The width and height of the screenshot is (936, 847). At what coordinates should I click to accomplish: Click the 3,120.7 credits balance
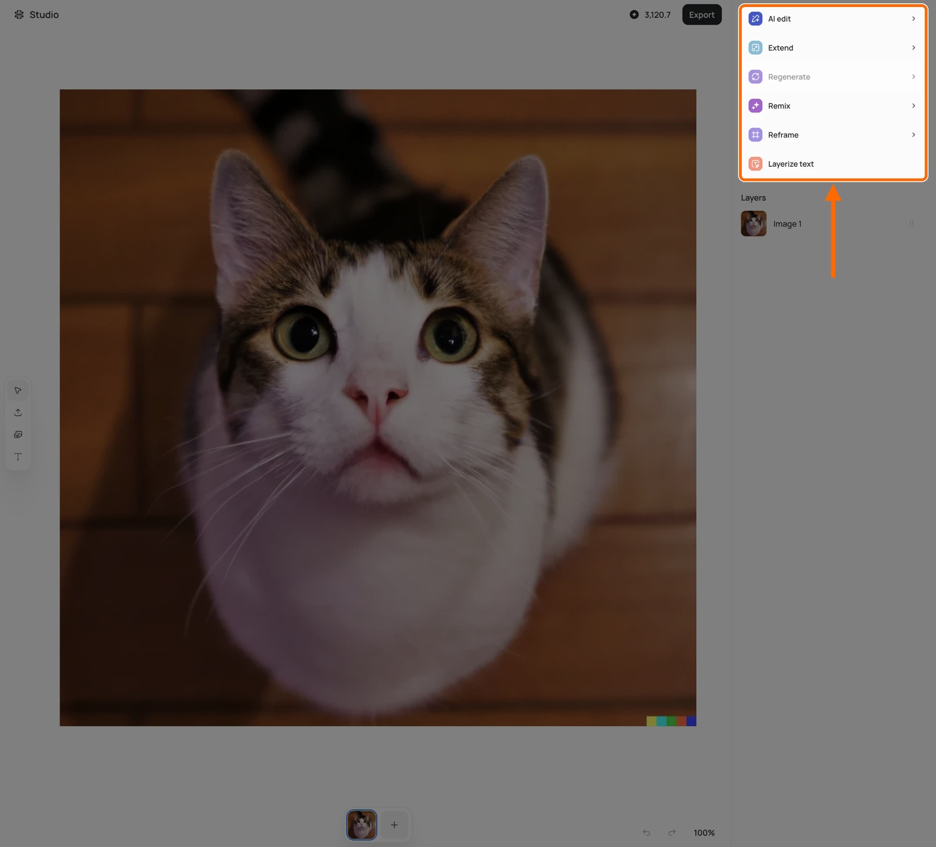658,15
